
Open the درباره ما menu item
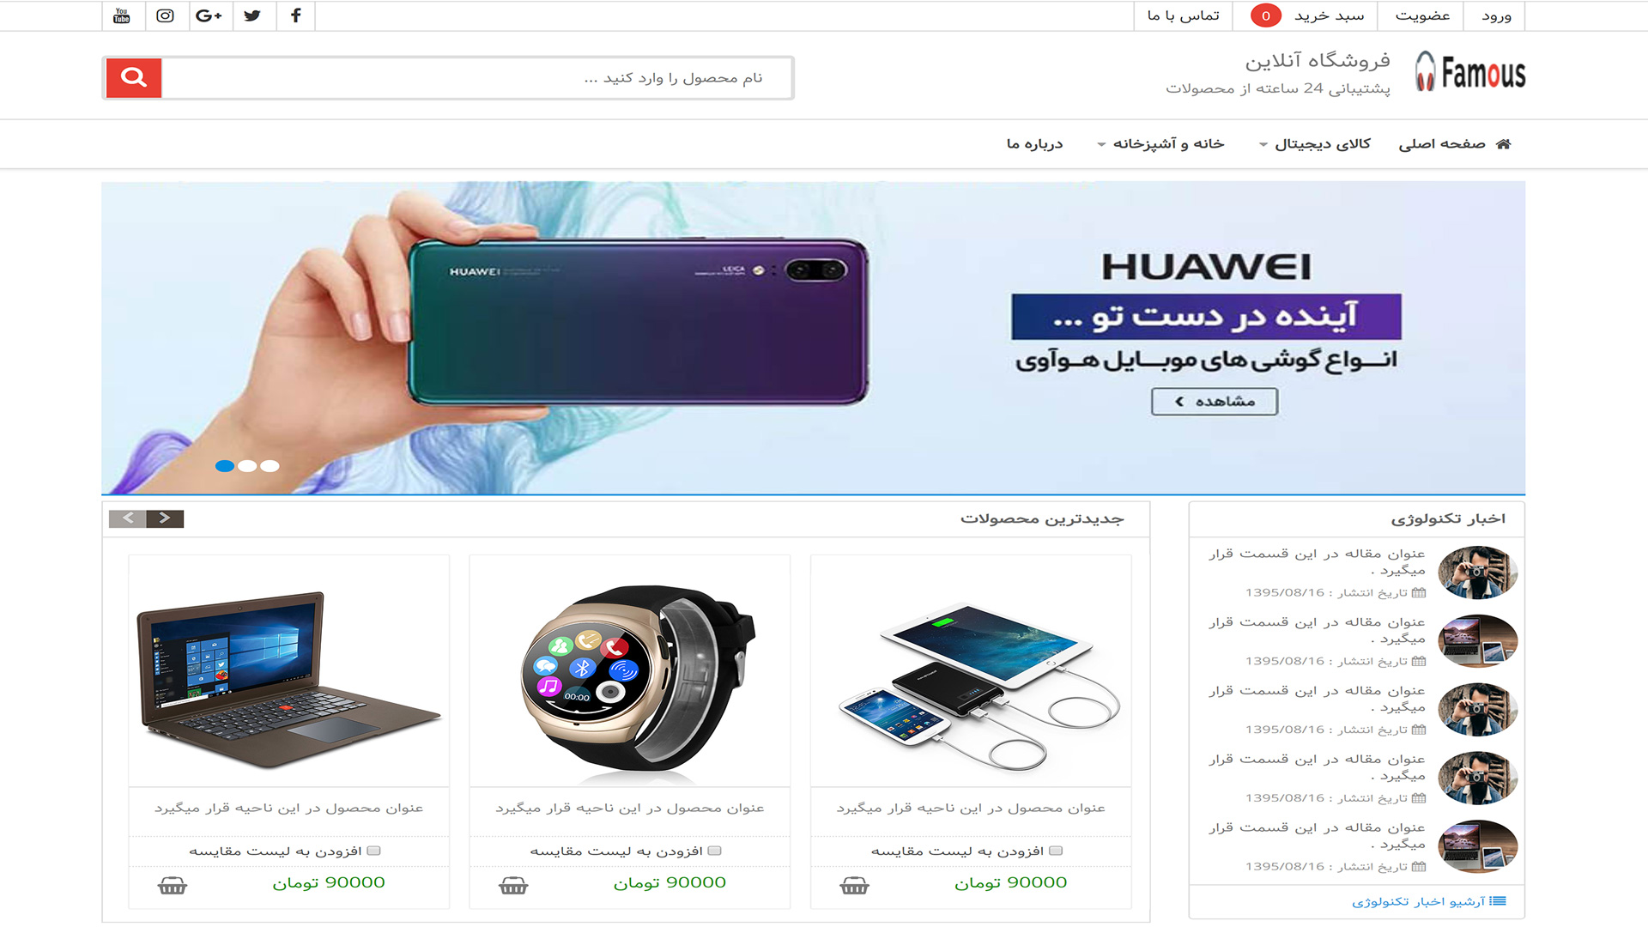pyautogui.click(x=1035, y=143)
